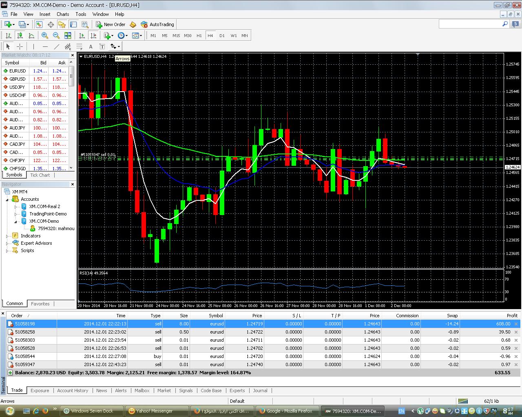Open the Signals terminal tab
This screenshot has width=522, height=417.
pyautogui.click(x=186, y=391)
